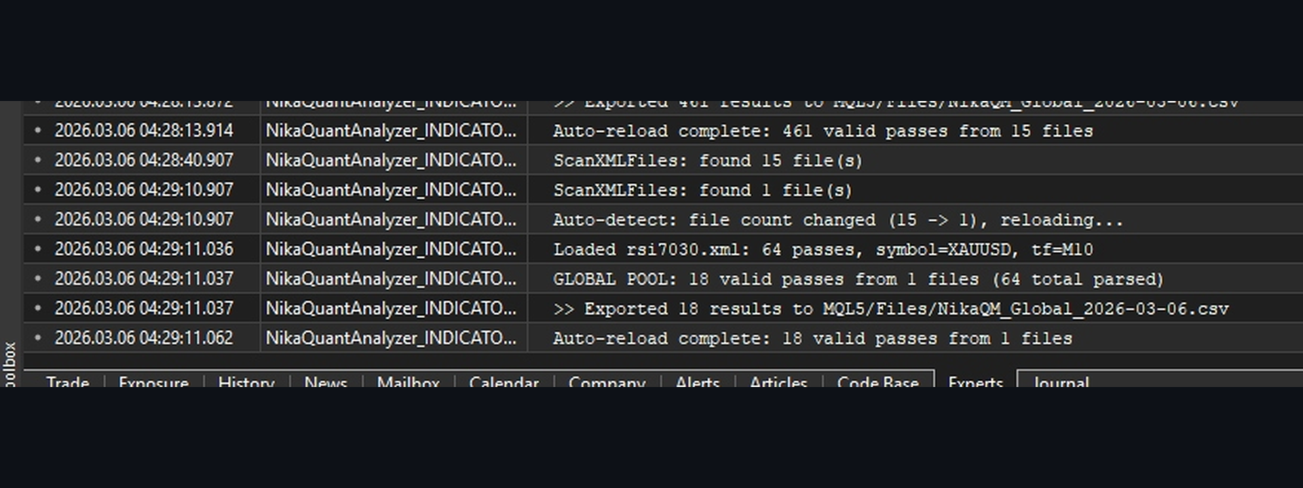
Task: Select the Alerts tab
Action: [698, 382]
